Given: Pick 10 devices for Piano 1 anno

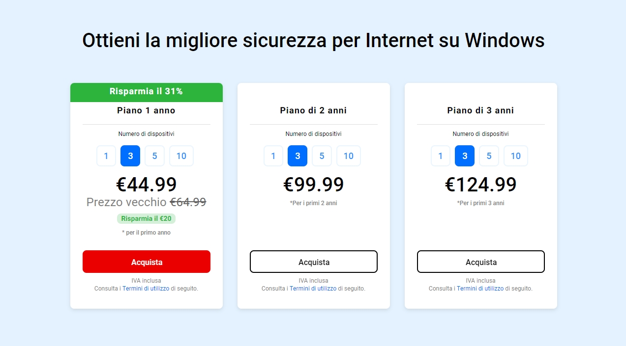Looking at the screenshot, I should (181, 156).
